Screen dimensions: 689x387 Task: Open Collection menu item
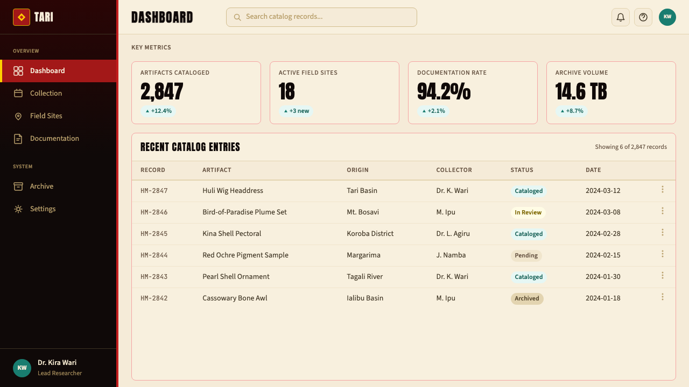pos(58,94)
